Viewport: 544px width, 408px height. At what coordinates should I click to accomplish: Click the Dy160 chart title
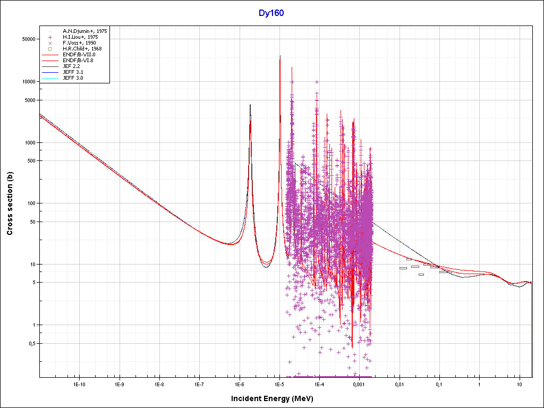click(271, 13)
